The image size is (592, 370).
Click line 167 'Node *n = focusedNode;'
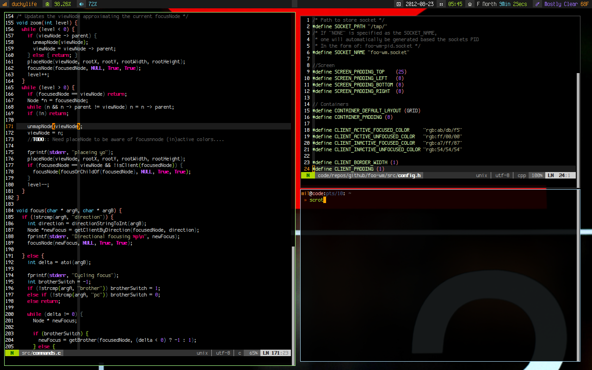click(57, 100)
